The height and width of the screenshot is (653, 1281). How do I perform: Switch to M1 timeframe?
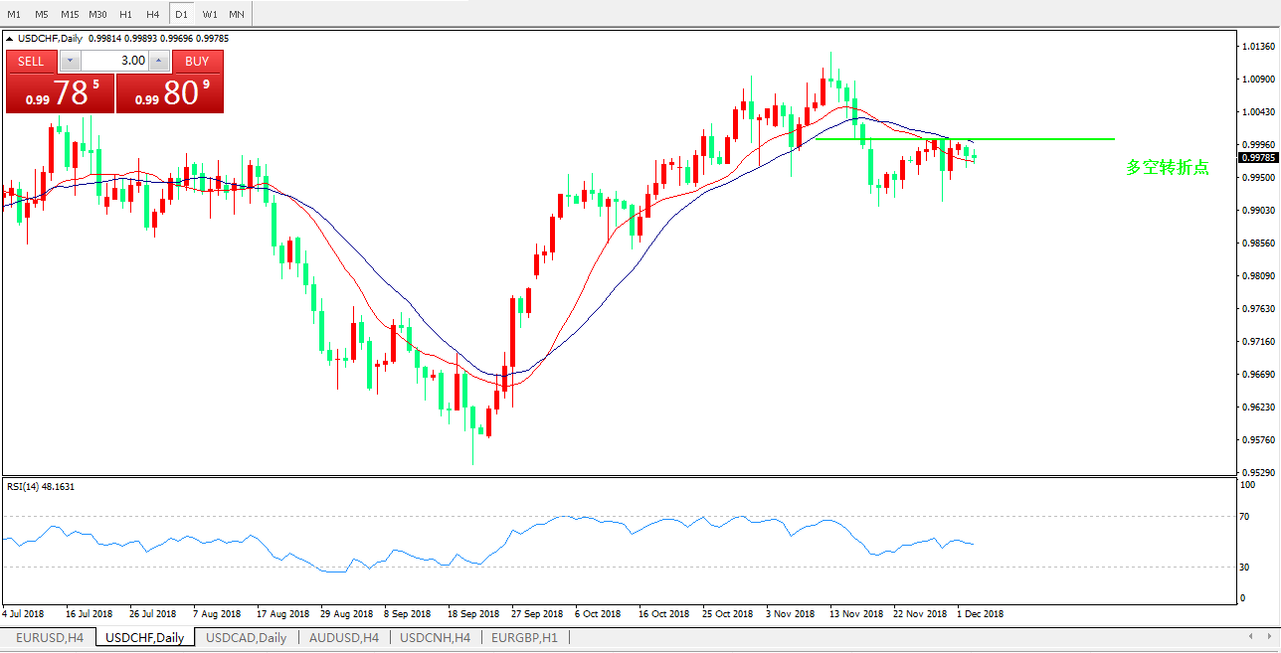click(14, 14)
